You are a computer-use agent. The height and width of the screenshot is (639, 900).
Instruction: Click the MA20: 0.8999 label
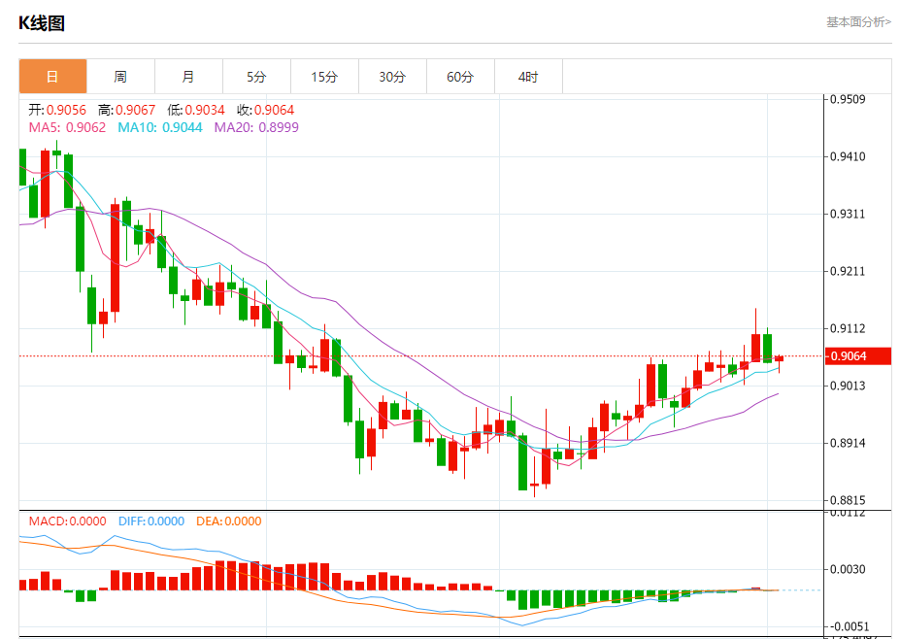(x=256, y=127)
